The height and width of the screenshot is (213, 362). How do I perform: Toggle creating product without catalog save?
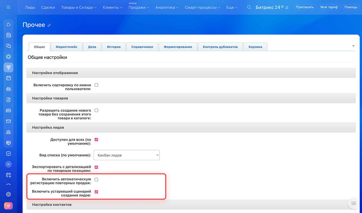click(96, 110)
